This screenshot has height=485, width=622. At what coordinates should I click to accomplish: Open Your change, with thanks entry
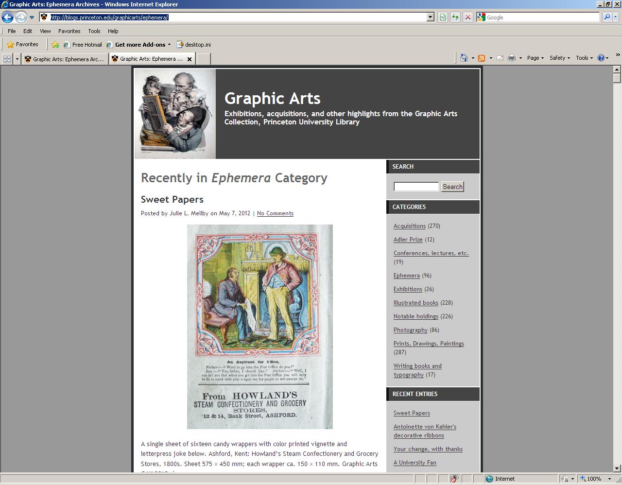point(428,449)
